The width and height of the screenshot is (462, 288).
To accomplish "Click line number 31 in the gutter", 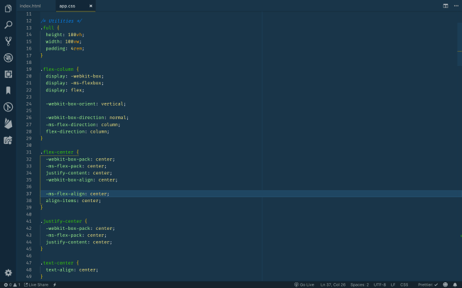I will pyautogui.click(x=28, y=152).
